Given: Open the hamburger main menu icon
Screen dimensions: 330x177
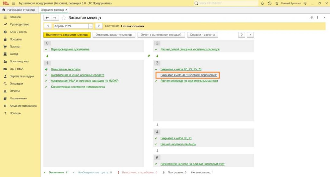Looking at the screenshot, I should [x=13, y=3].
